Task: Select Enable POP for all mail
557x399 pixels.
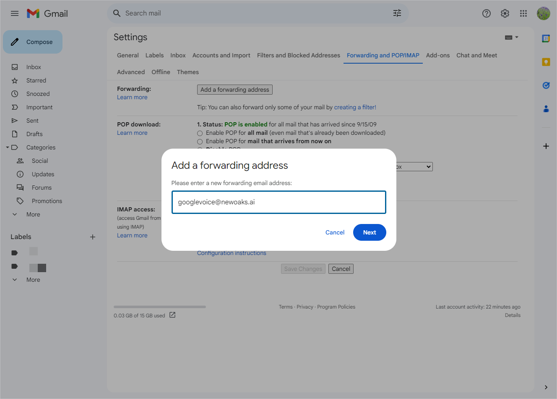Action: coord(200,133)
